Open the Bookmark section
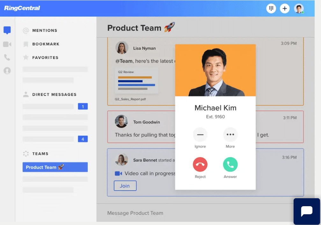This screenshot has height=225, width=321. (46, 44)
